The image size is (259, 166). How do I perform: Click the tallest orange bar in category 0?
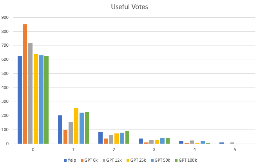coord(25,84)
